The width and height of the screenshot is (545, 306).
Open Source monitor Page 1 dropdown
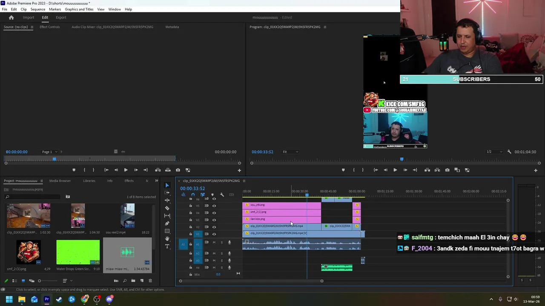tap(50, 152)
